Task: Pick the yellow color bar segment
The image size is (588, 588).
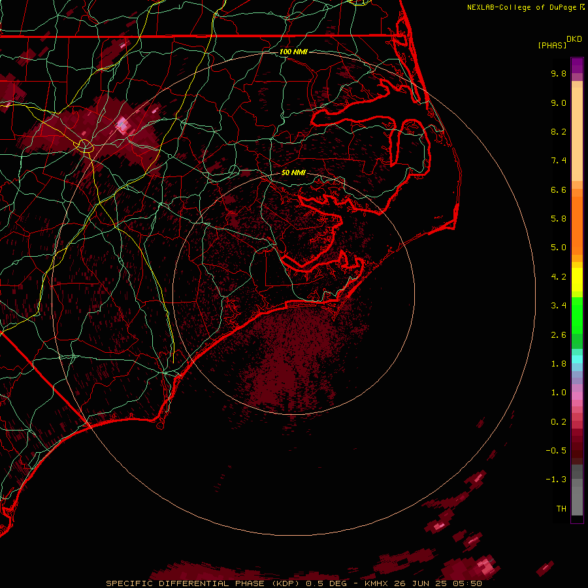Action: click(x=577, y=280)
